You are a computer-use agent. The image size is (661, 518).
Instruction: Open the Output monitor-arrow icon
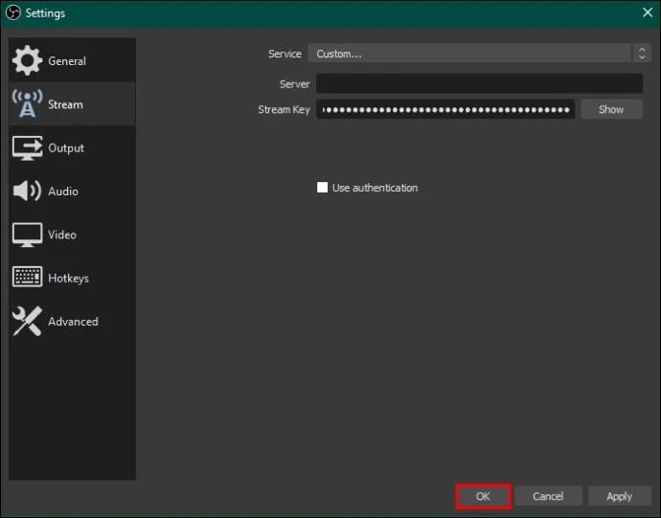(x=28, y=148)
